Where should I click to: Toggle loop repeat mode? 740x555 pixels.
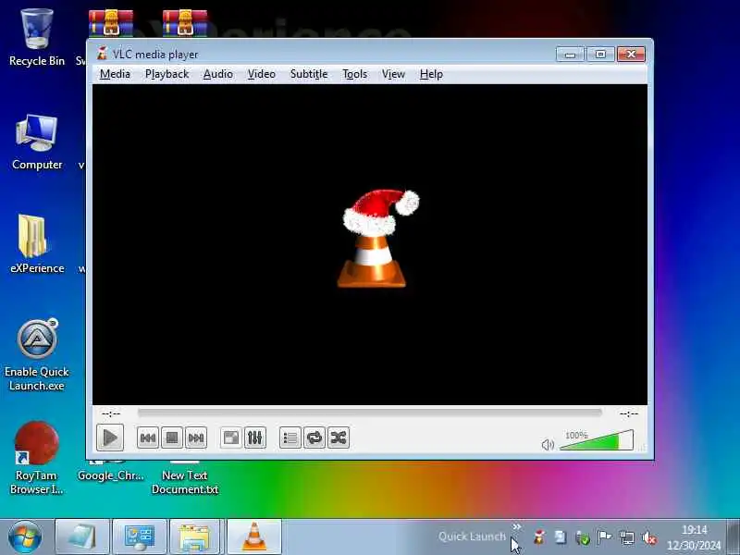(x=314, y=438)
